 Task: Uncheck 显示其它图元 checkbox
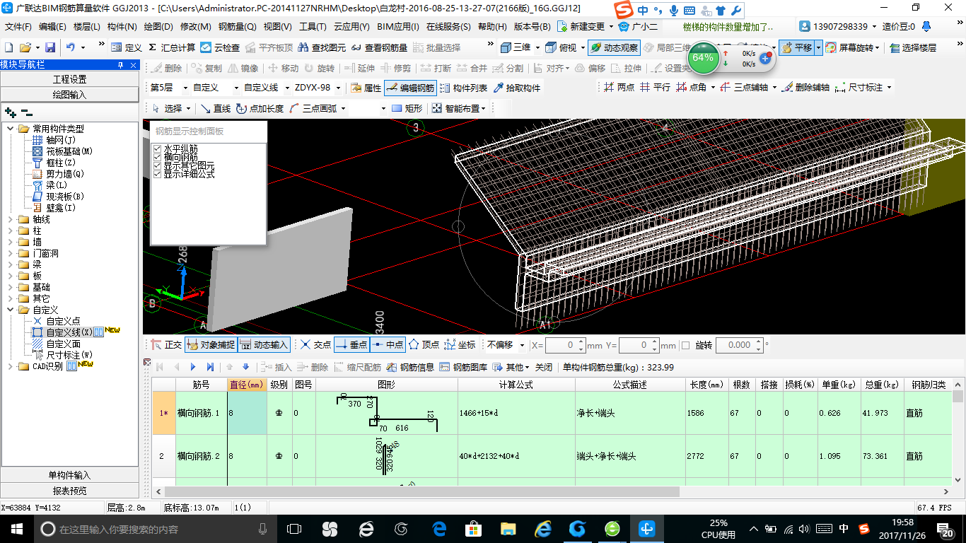tap(158, 165)
